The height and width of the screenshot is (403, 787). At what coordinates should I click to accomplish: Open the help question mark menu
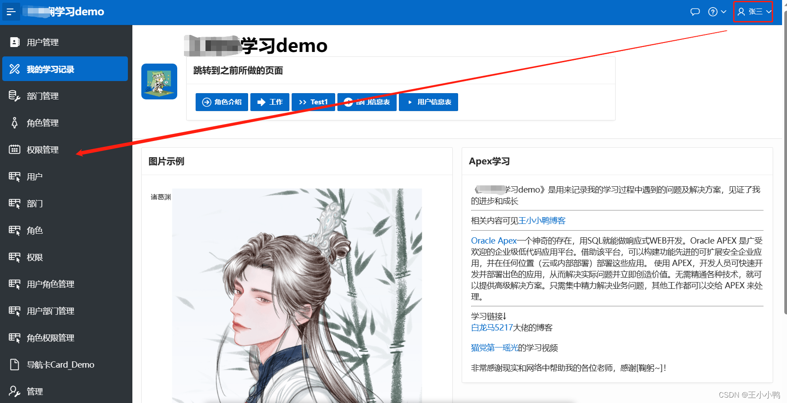tap(717, 12)
